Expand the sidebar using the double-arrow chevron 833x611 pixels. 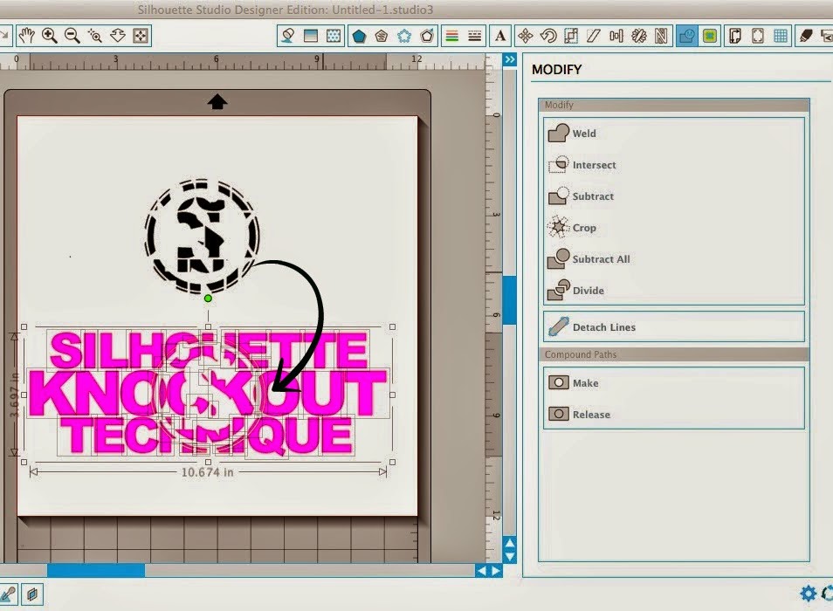510,59
